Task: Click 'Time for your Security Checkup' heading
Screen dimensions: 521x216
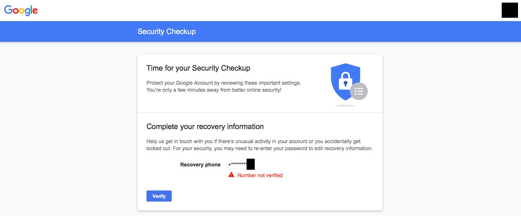Action: [198, 68]
